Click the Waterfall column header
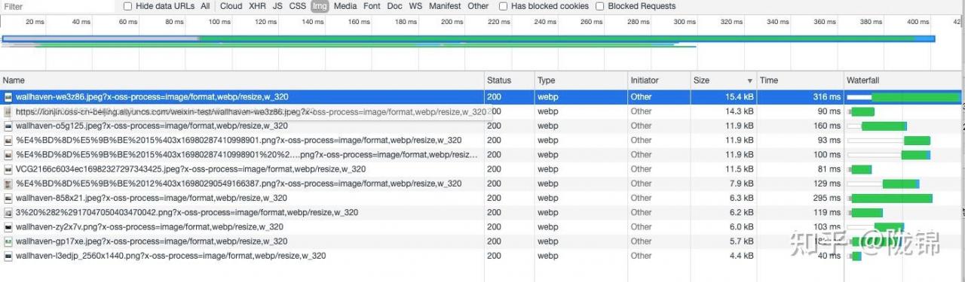The height and width of the screenshot is (282, 965). tap(903, 80)
